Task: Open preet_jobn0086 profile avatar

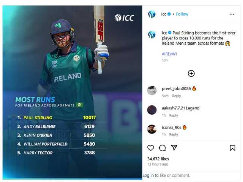Action: (x=152, y=90)
